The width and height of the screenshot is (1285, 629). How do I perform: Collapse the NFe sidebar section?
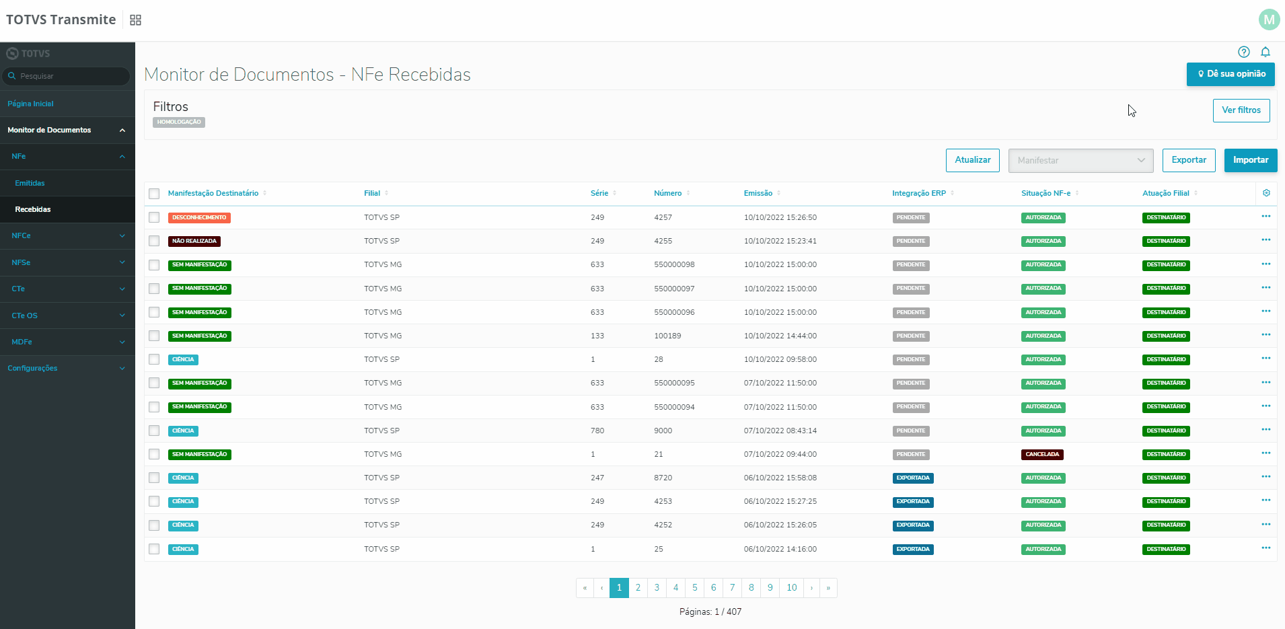tap(67, 156)
